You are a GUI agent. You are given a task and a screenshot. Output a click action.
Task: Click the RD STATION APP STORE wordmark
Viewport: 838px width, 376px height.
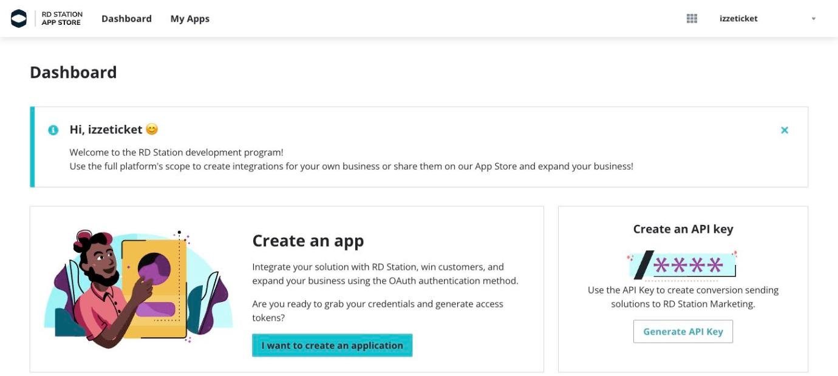point(62,19)
